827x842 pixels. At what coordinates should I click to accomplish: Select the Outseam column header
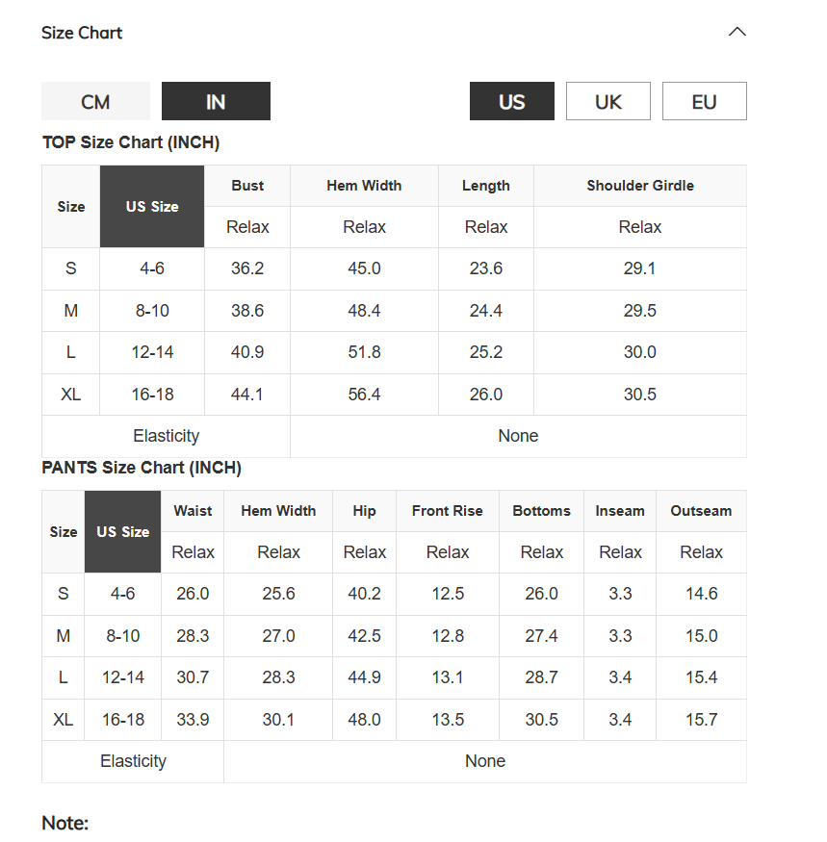pyautogui.click(x=701, y=511)
